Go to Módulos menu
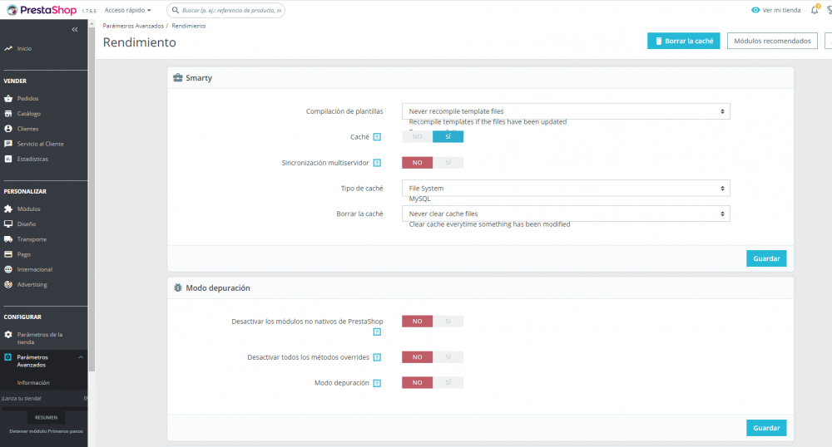Image resolution: width=832 pixels, height=447 pixels. coord(28,209)
